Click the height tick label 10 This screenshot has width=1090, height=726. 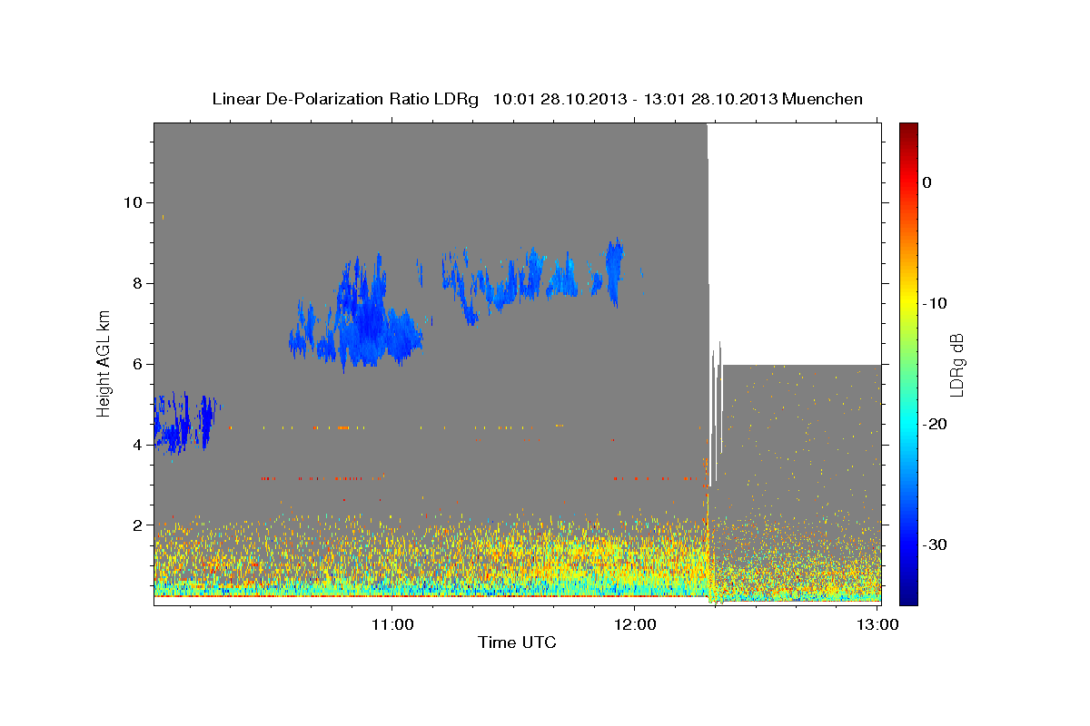(133, 202)
